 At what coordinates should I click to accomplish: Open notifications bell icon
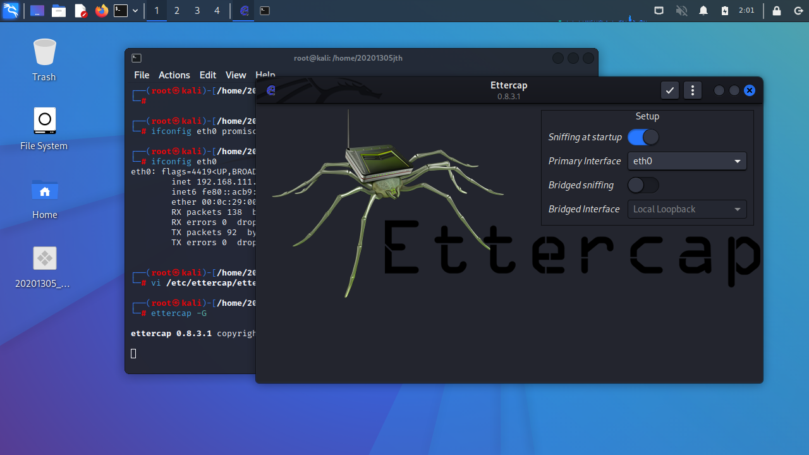point(703,10)
